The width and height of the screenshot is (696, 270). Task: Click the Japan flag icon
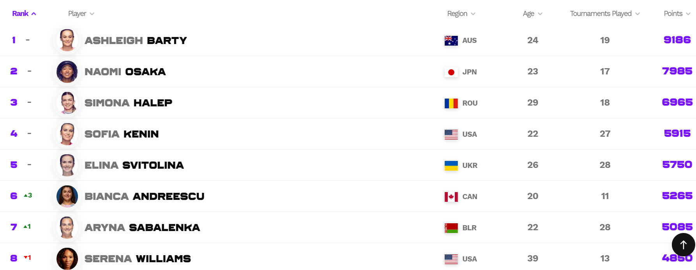[x=451, y=72]
